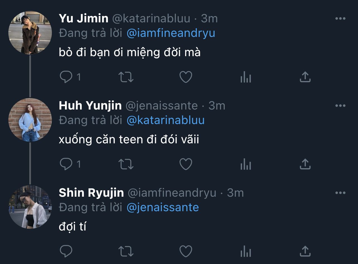This screenshot has width=358, height=264.
Task: View analytics for Yu Jimin's tweet
Action: click(x=246, y=77)
